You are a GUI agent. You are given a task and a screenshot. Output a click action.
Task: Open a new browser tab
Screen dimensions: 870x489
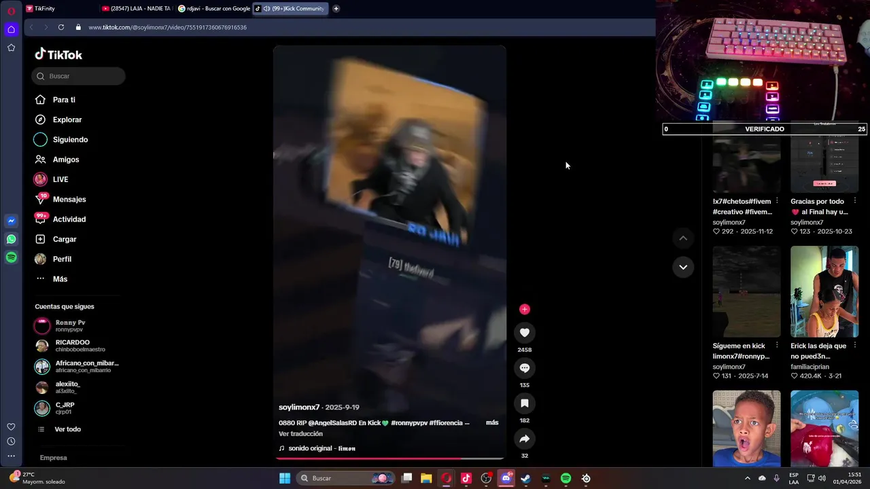336,9
